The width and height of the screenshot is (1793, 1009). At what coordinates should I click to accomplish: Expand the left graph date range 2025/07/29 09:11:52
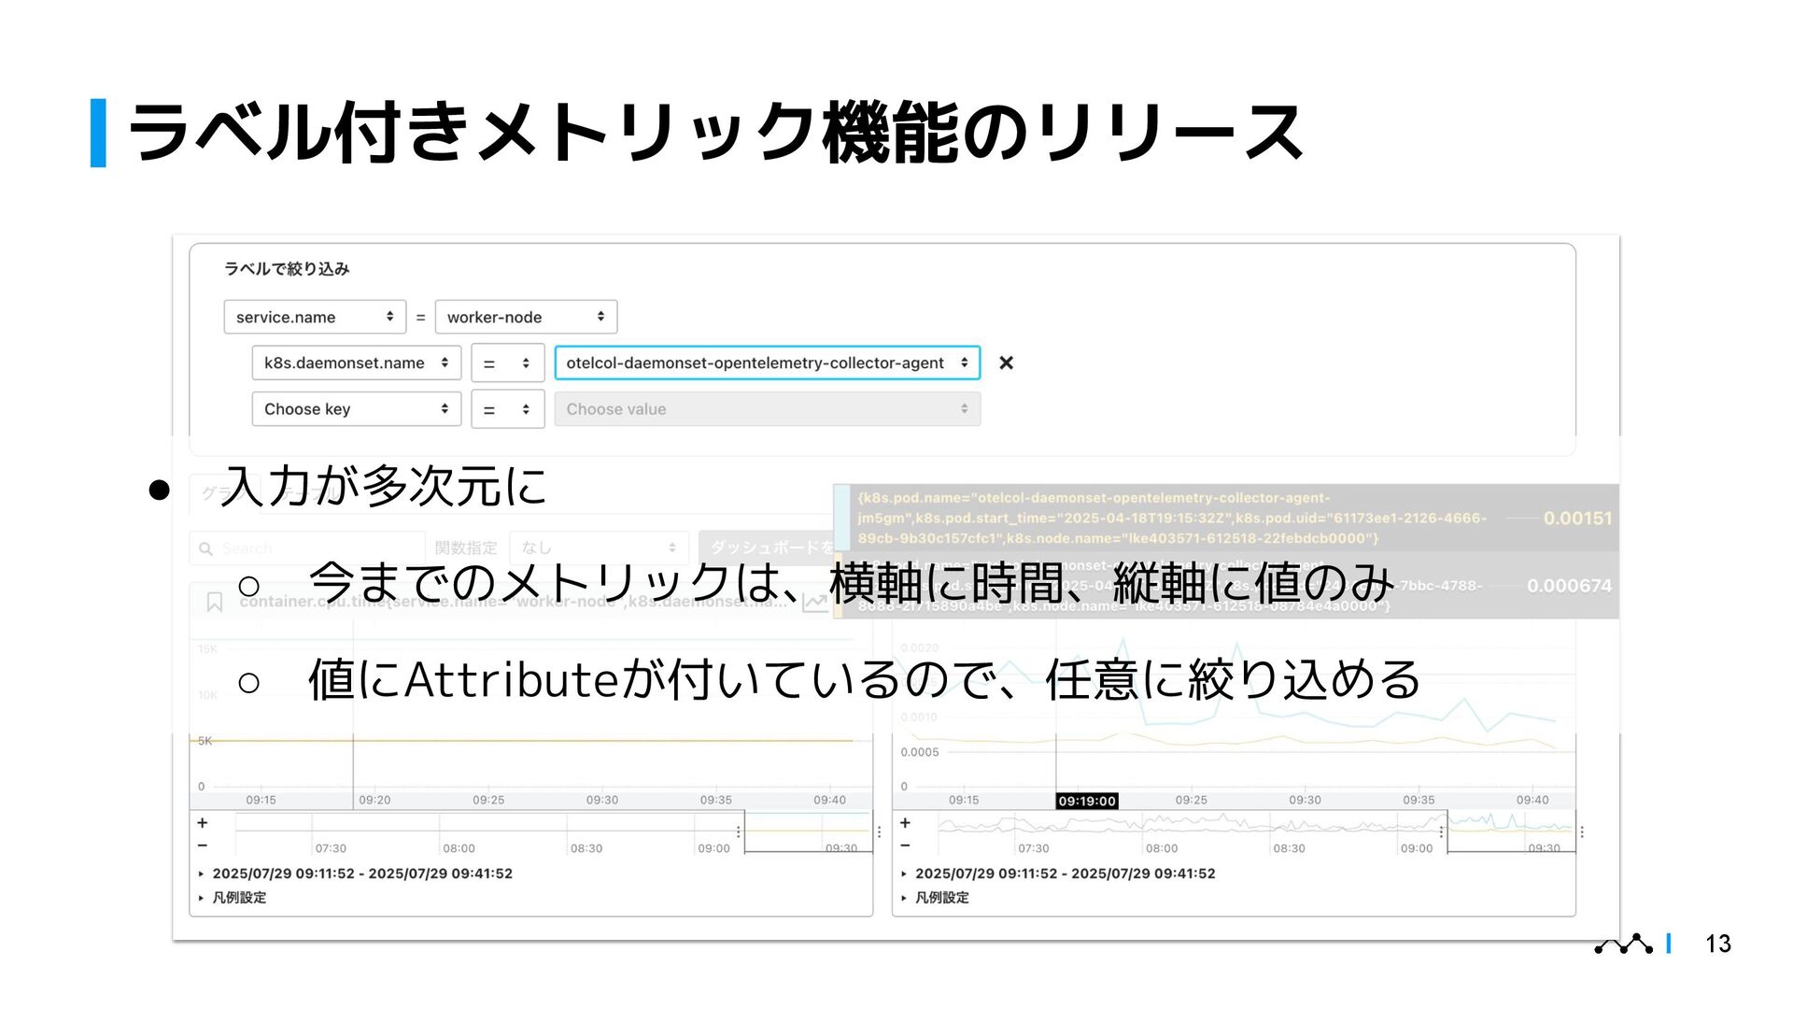[355, 874]
